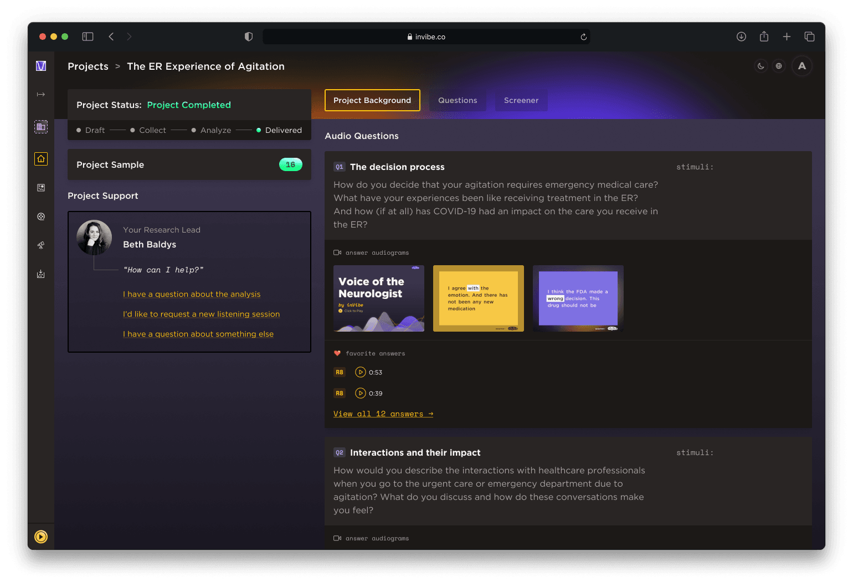Click the Safari share icon
The height and width of the screenshot is (583, 853).
pos(764,37)
